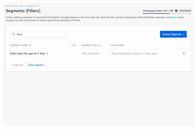
Task: Click the 'Not calculated' segment size value
Action: point(91,54)
